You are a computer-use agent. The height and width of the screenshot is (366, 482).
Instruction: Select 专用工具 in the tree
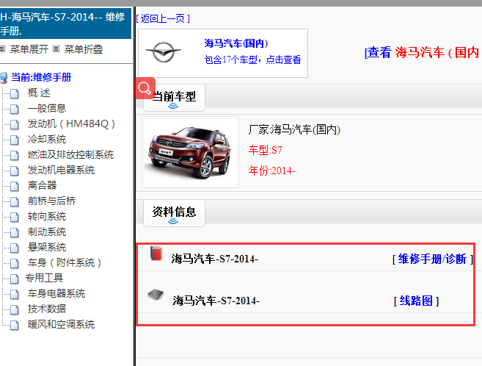click(44, 278)
